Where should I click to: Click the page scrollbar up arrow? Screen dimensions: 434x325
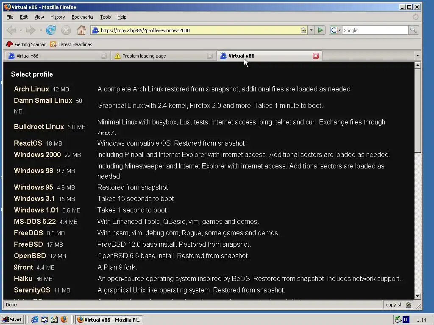[417, 65]
